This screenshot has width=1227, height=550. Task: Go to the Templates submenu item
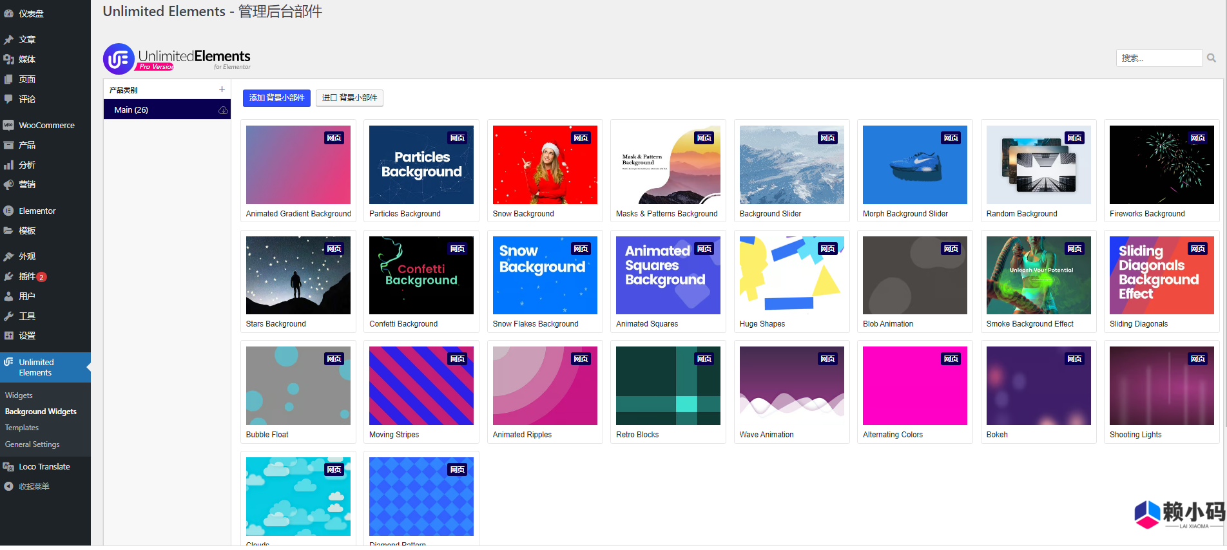click(22, 428)
